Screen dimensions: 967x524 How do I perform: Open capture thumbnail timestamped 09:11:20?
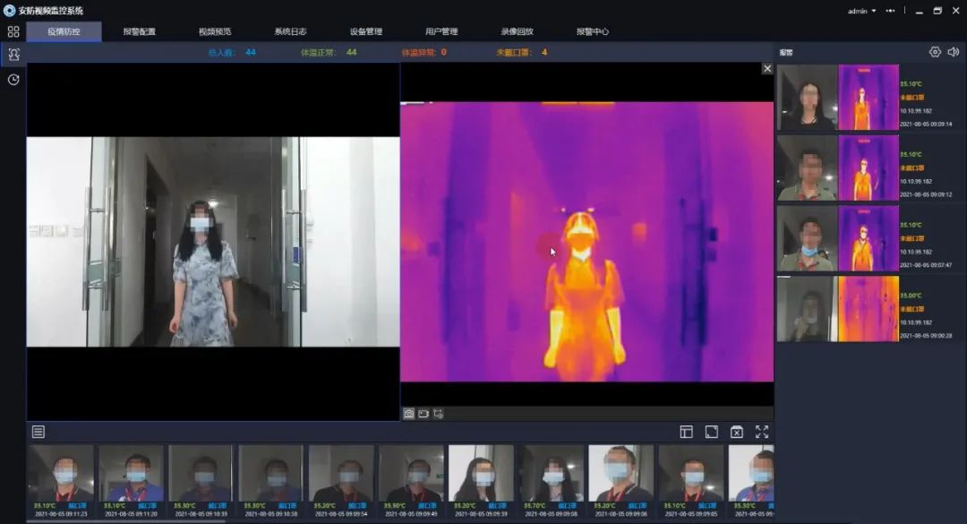131,481
